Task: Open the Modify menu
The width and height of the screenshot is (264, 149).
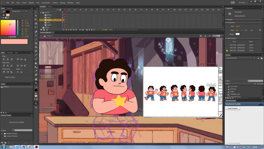Action: 31,3
